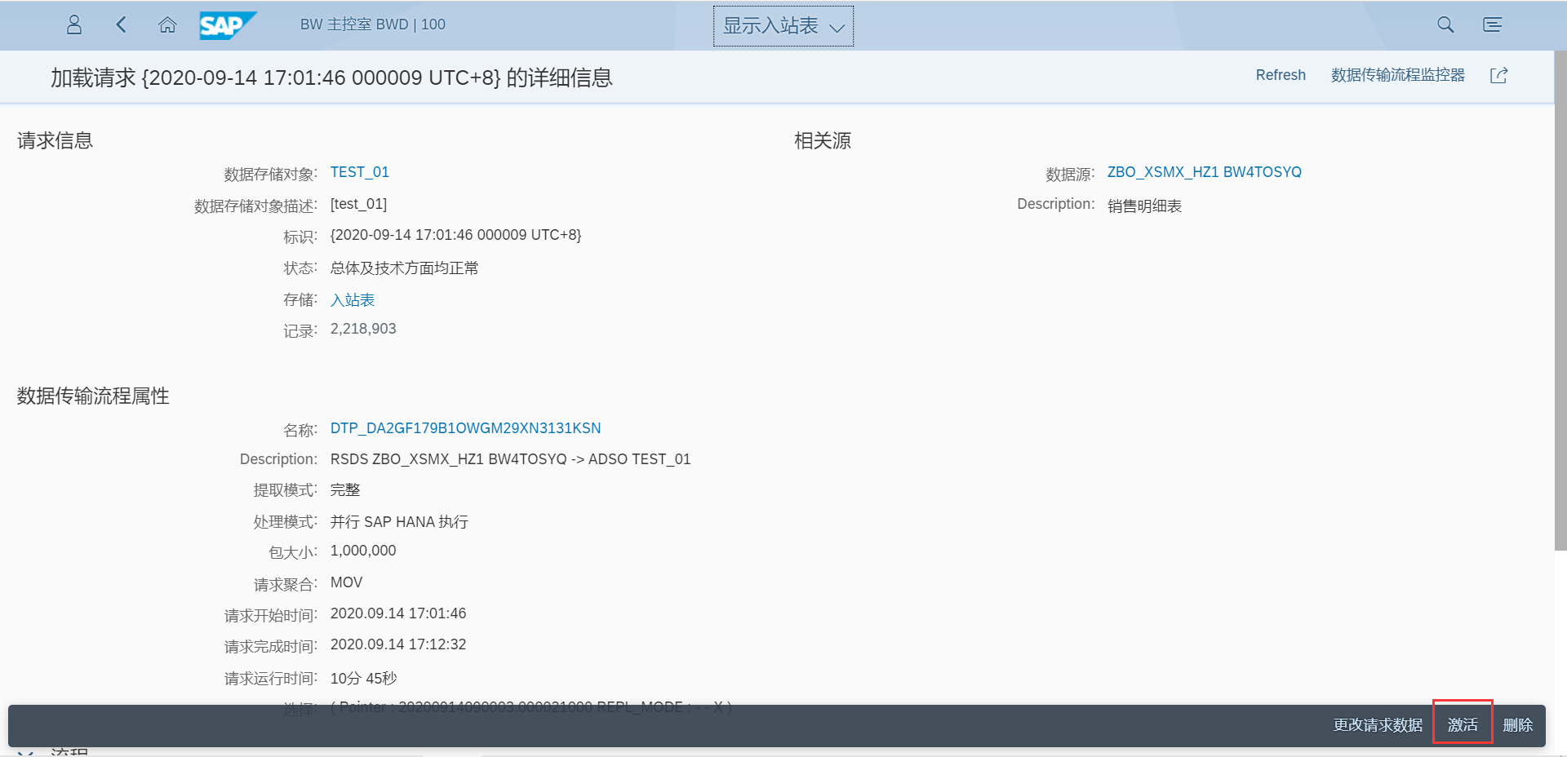Open the user profile menu
The image size is (1567, 757).
click(x=73, y=25)
